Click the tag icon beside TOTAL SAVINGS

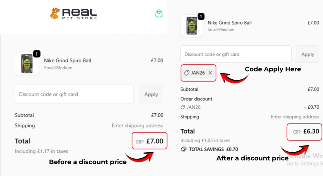183,149
